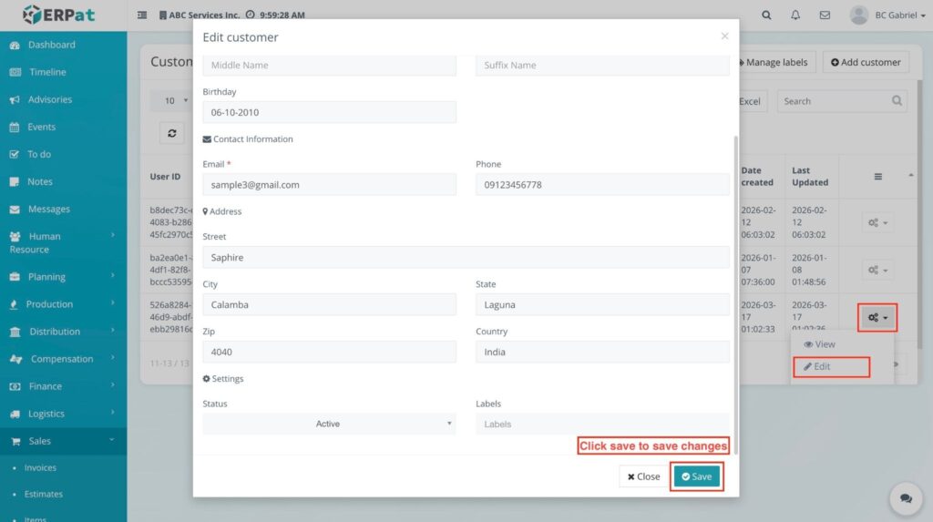
Task: Click the Email field sample3@gmail.com
Action: tap(329, 185)
